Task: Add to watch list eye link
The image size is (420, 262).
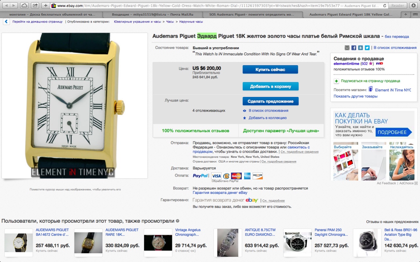Action: coord(266,111)
